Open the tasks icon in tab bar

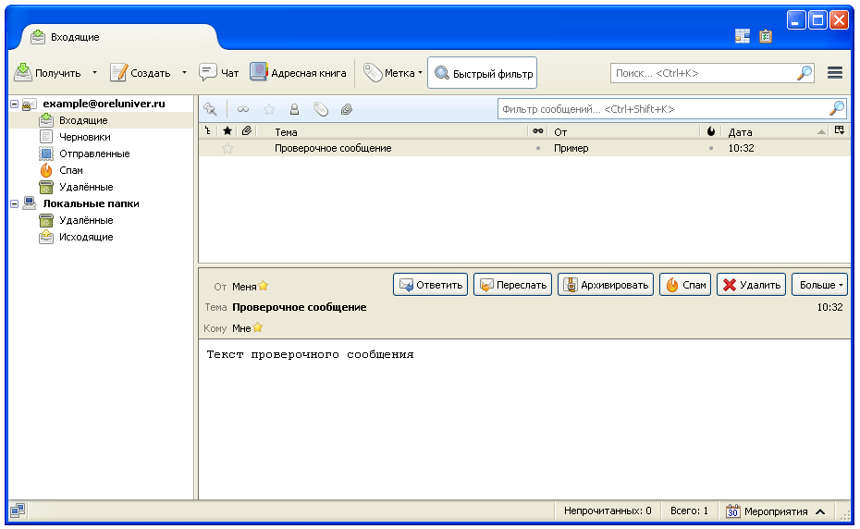(766, 36)
